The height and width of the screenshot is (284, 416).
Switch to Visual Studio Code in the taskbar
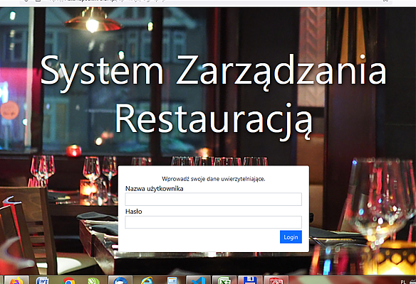coord(199,280)
